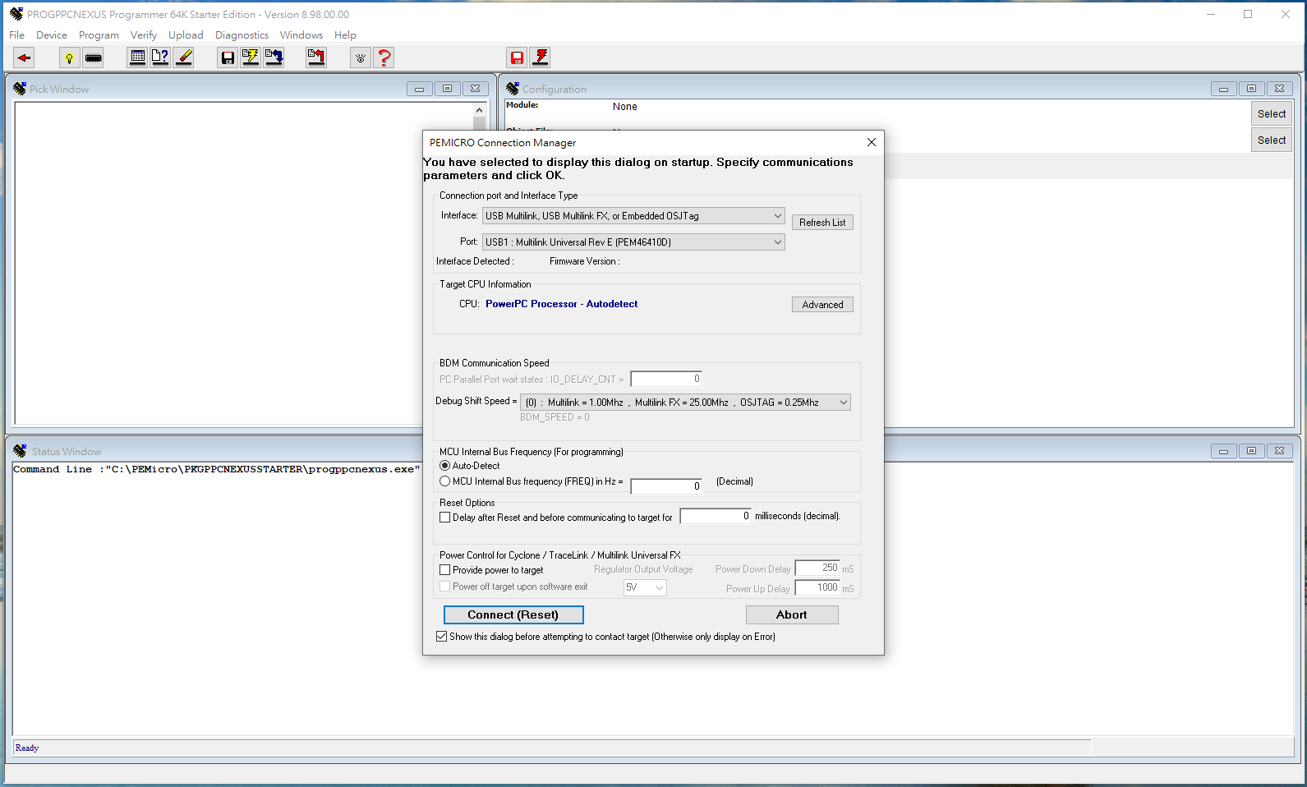Click the Connect (Reset) button

[x=513, y=615]
